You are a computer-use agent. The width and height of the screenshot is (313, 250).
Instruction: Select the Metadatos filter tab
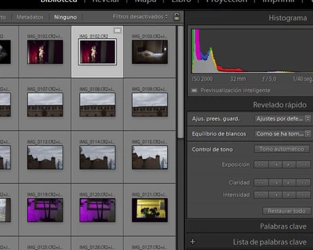(30, 17)
